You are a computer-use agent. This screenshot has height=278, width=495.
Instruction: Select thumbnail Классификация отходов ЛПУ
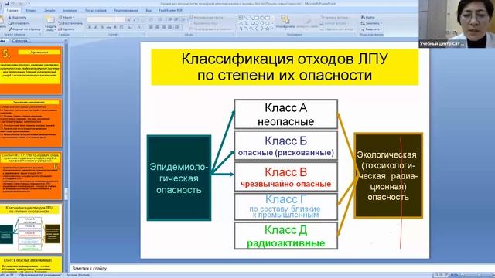coord(31,229)
